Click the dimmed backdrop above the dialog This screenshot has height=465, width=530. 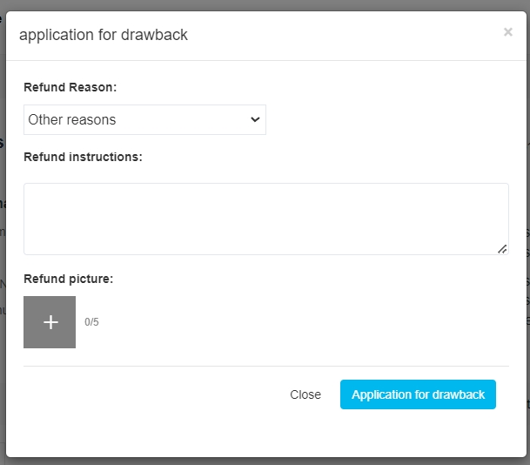[x=265, y=5]
